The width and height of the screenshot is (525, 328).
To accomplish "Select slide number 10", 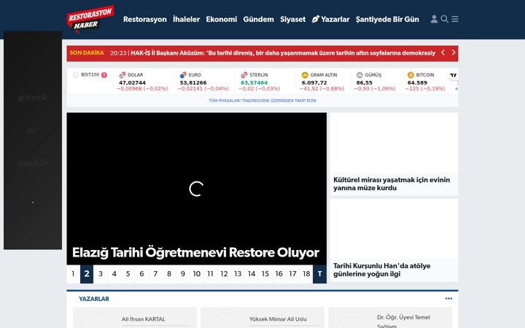I will [197, 274].
